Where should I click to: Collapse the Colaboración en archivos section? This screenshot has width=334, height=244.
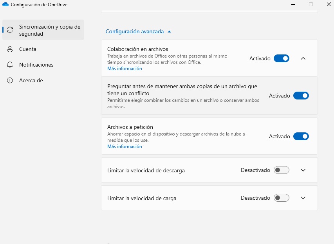click(303, 58)
